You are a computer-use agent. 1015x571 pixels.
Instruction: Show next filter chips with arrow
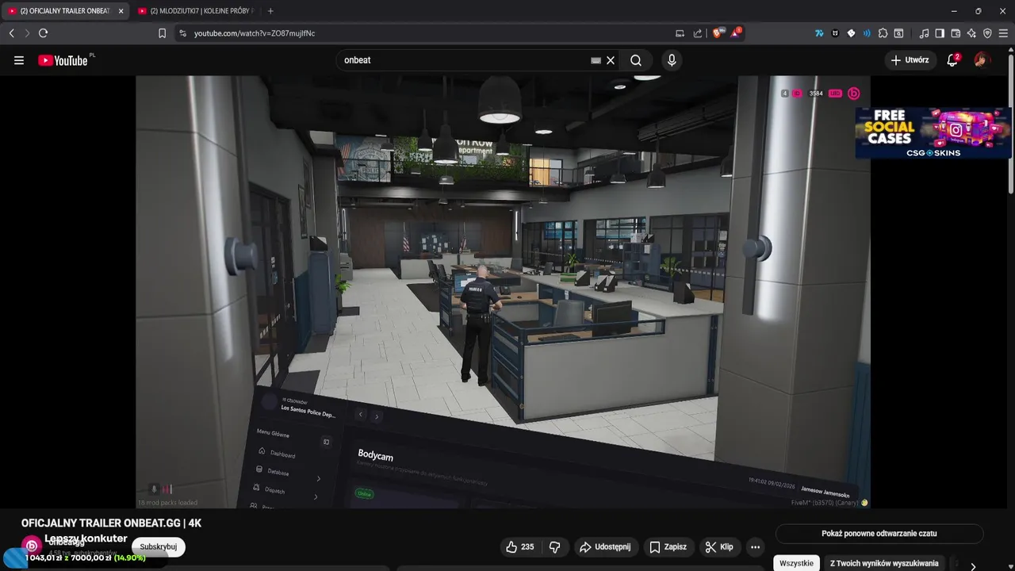pyautogui.click(x=973, y=565)
